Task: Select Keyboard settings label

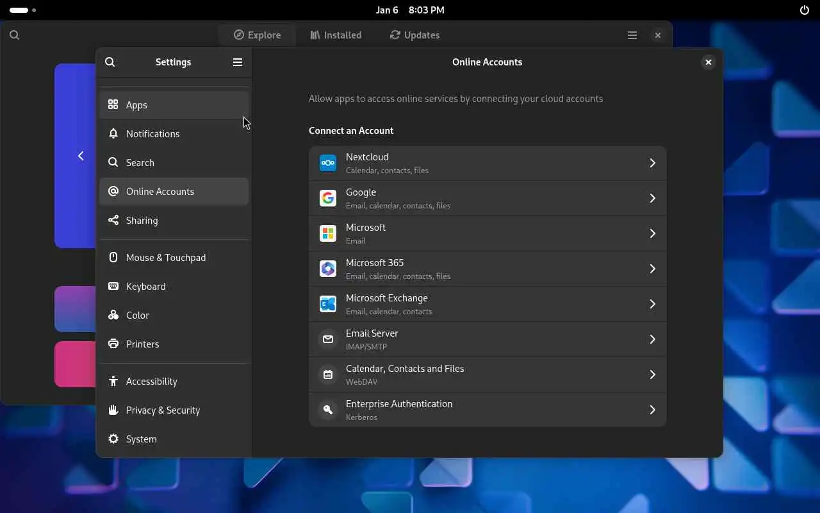Action: [146, 287]
